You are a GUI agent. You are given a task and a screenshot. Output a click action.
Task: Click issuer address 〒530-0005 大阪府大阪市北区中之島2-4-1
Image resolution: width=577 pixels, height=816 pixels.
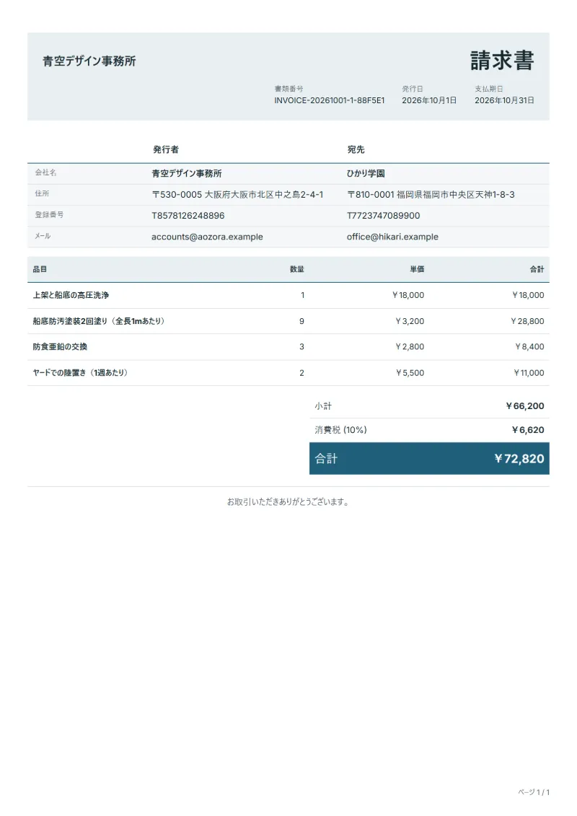[x=237, y=195]
